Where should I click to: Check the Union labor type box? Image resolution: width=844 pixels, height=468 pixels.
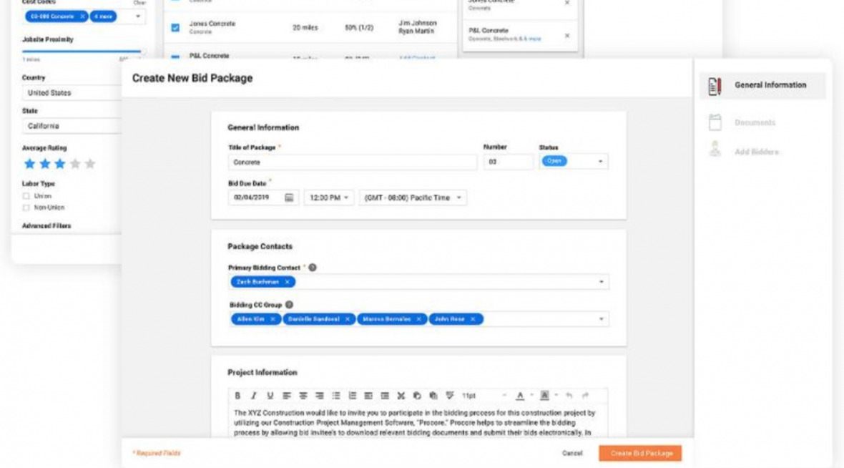click(x=26, y=195)
